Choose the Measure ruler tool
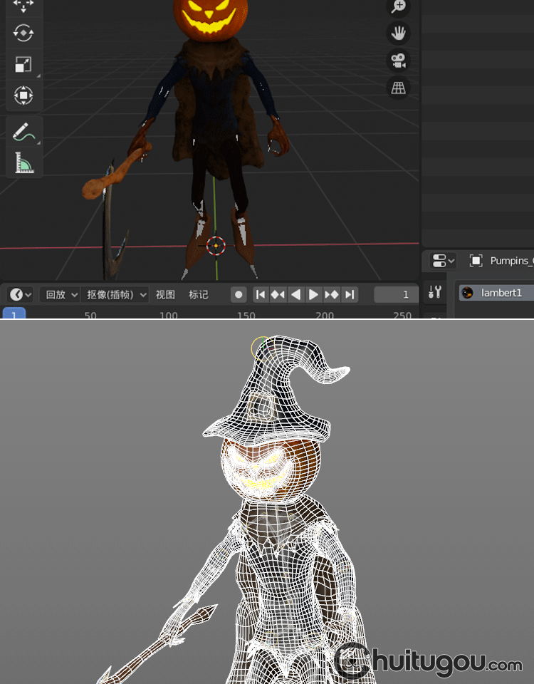The image size is (534, 684). click(x=23, y=163)
